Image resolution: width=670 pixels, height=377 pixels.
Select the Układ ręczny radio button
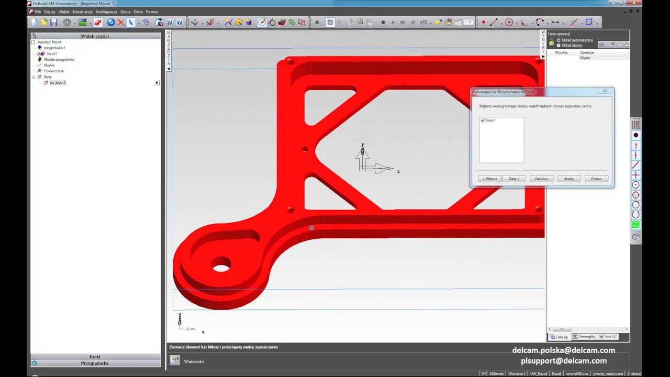point(559,46)
